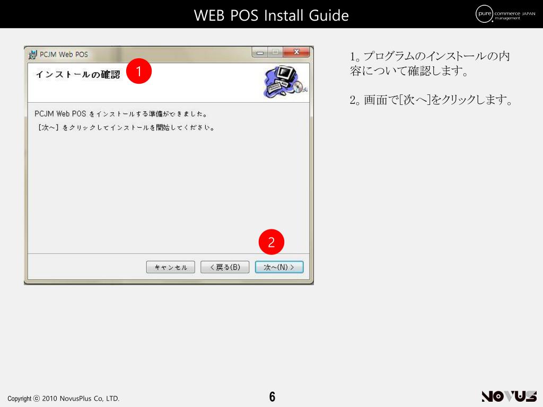
Task: Click the text PCJM Web POS をインストールする準備ができました
Action: tap(121, 114)
